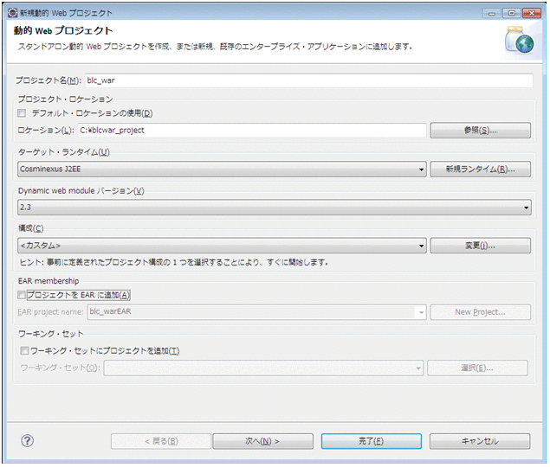Screen dimensions: 550x467
Task: Click the 参照(S)... browse button
Action: tap(480, 131)
